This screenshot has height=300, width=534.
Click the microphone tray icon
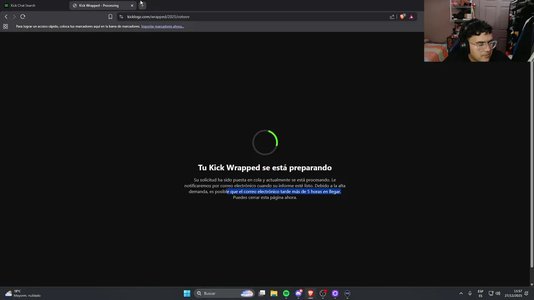pyautogui.click(x=470, y=293)
